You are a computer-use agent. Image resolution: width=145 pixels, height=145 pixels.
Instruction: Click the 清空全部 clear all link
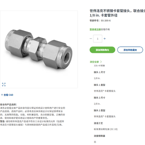(94, 62)
